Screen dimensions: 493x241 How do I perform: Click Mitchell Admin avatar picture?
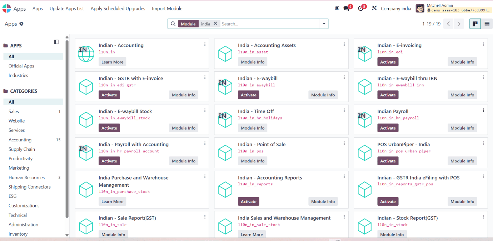coord(420,8)
